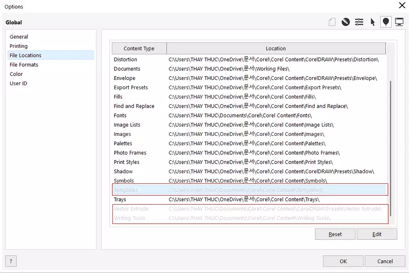The image size is (409, 273).
Task: Select General in the Global list
Action: pyautogui.click(x=19, y=37)
